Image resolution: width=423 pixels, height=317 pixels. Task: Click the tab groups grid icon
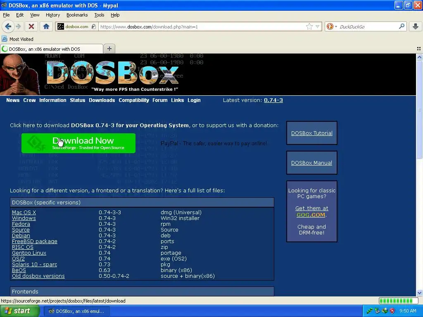point(419,49)
